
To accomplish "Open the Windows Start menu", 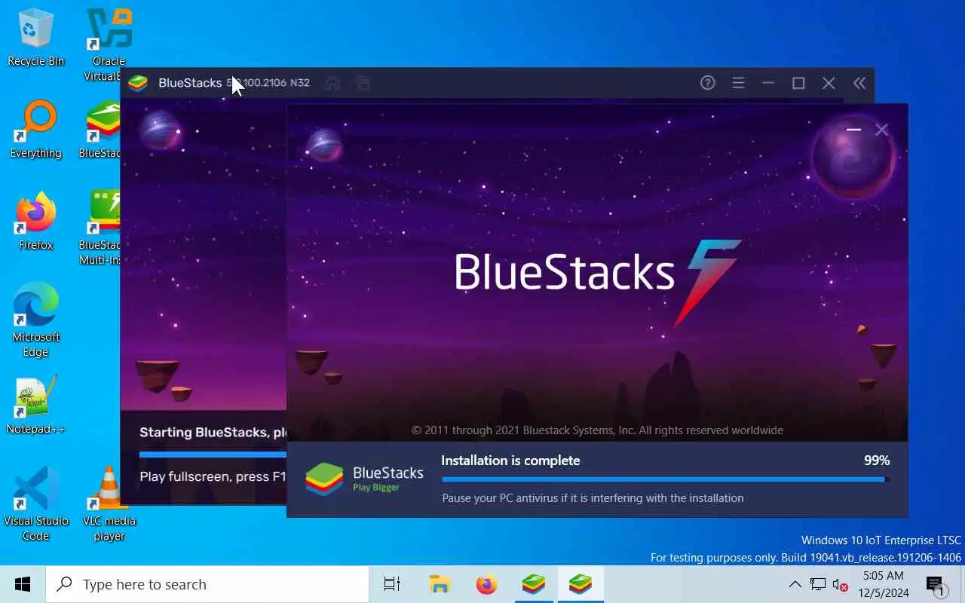I will point(23,584).
